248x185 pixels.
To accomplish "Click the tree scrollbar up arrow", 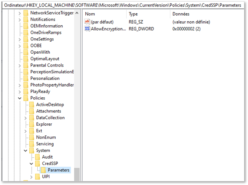I will click(77, 13).
